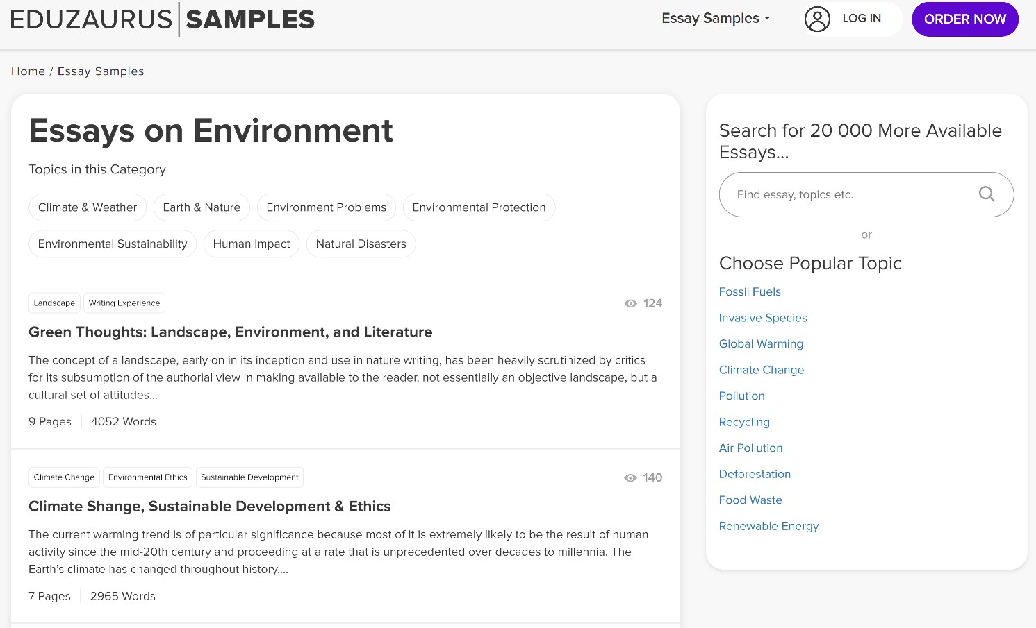Click the search magnifier icon

(986, 194)
